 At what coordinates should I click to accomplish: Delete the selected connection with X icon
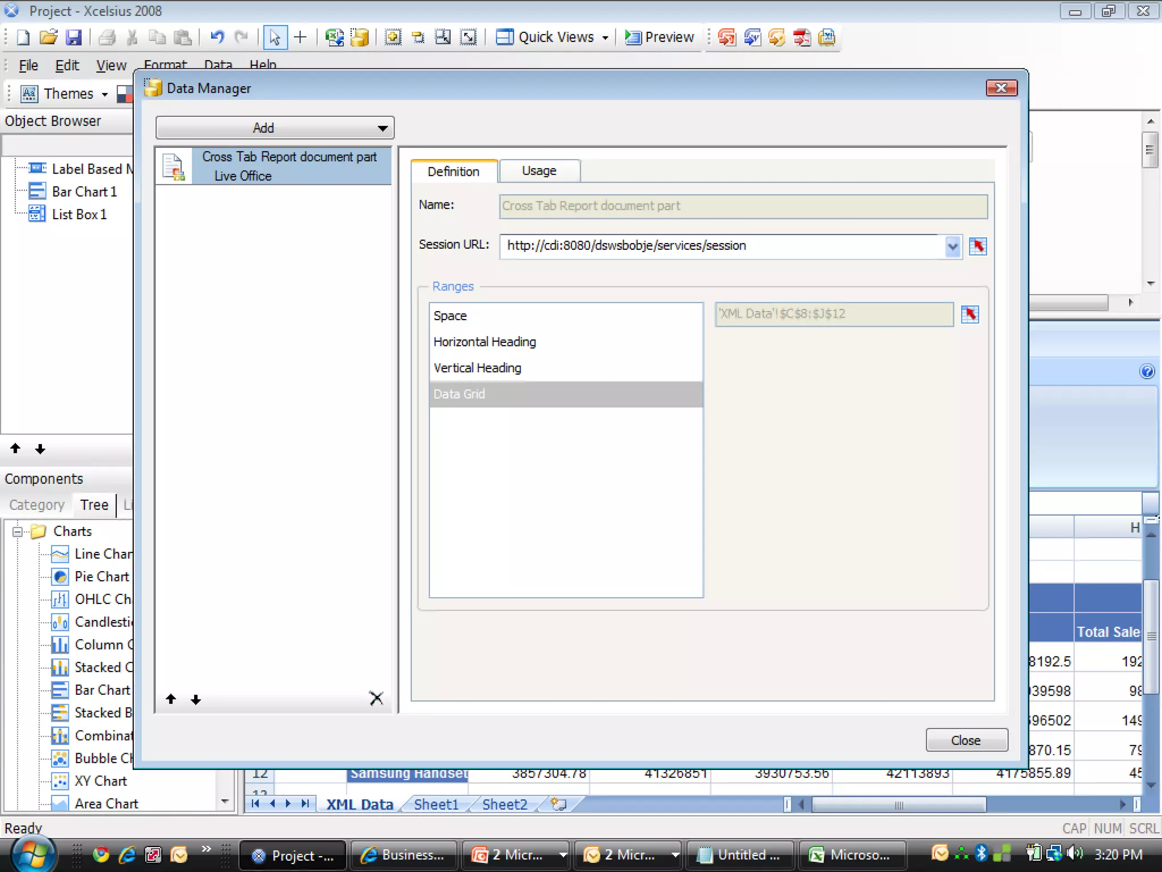pyautogui.click(x=376, y=698)
